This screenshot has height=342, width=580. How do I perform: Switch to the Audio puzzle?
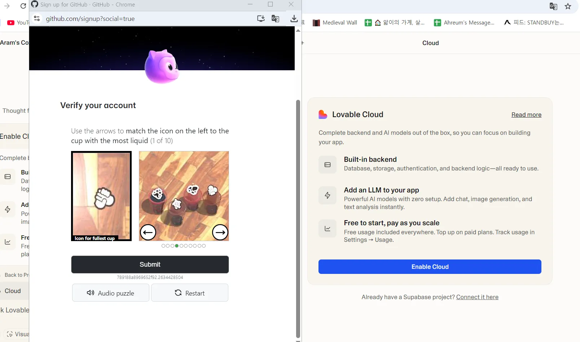coord(111,293)
